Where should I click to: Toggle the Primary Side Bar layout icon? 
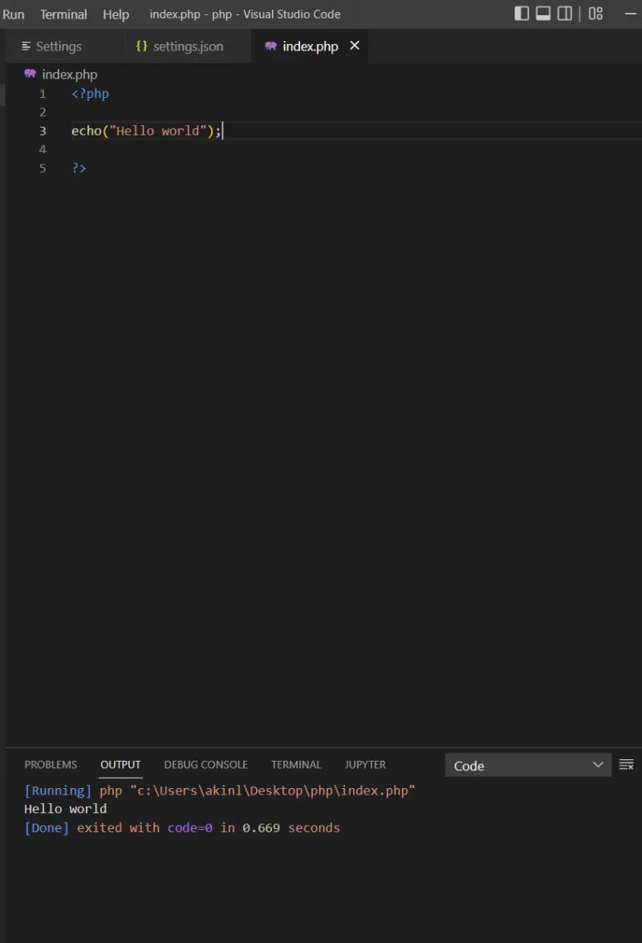pos(521,14)
